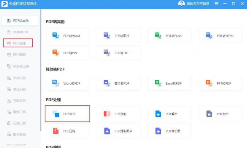Image resolution: width=247 pixels, height=148 pixels.
Task: Click the PDF转其他 section heading
Action: coord(55,22)
